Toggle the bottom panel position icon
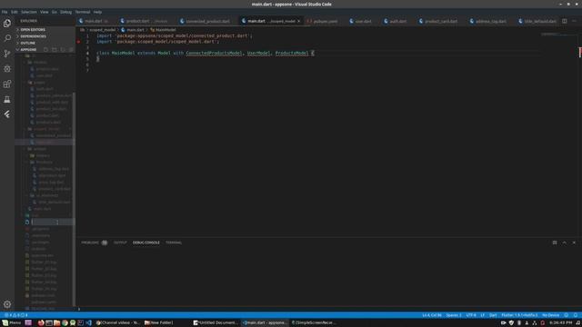The height and width of the screenshot is (327, 582). (555, 243)
